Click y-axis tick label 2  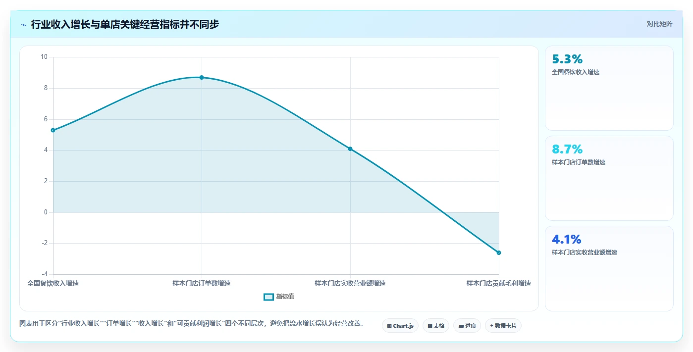pos(46,181)
